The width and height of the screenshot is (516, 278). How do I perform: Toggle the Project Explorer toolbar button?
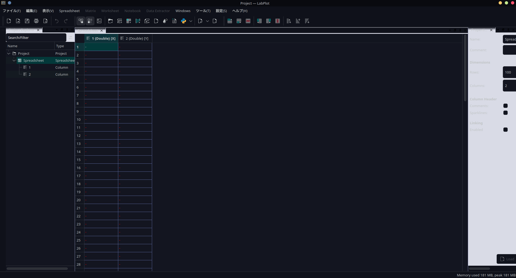pyautogui.click(x=81, y=21)
